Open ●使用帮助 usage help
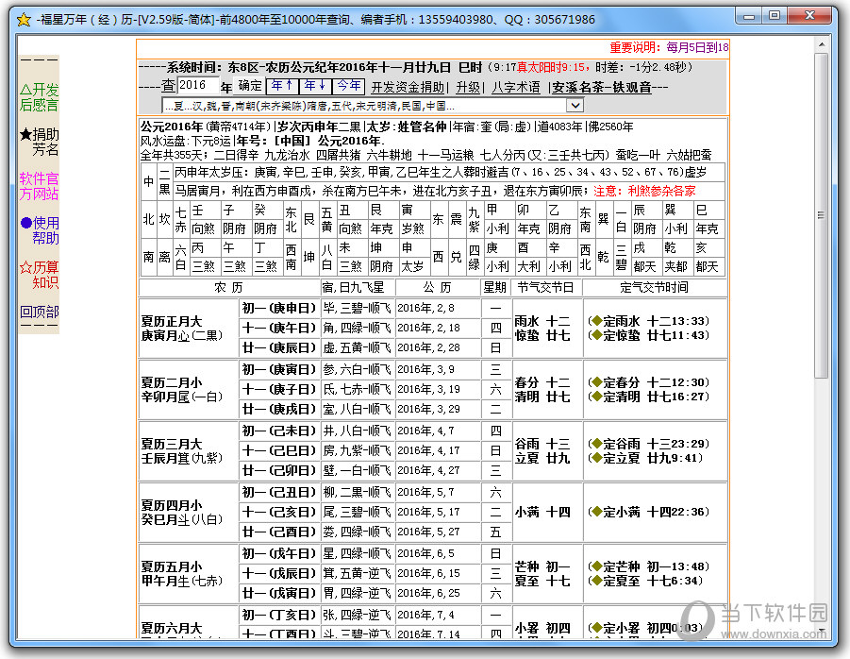Viewport: 850px width, 659px height. (39, 230)
